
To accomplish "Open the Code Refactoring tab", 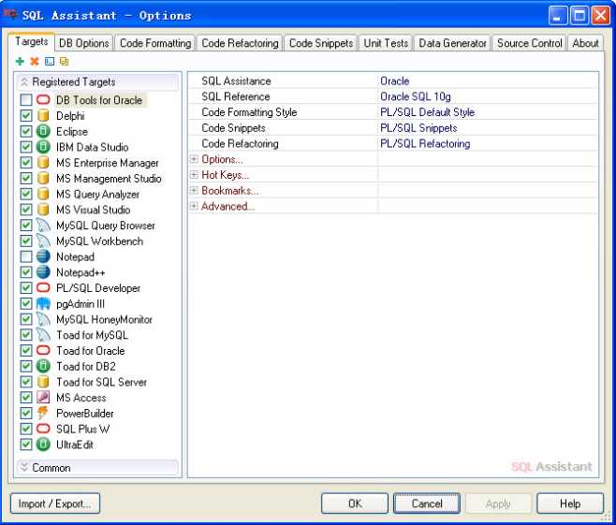I will click(240, 43).
